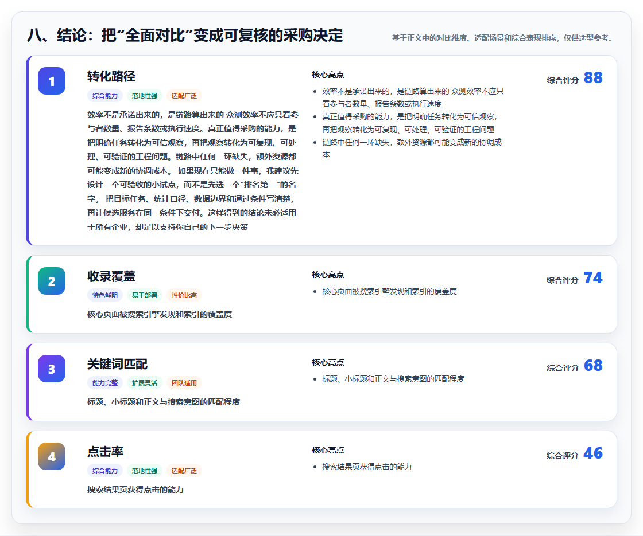Click 综合评分 label in 点击率 card

click(x=562, y=455)
